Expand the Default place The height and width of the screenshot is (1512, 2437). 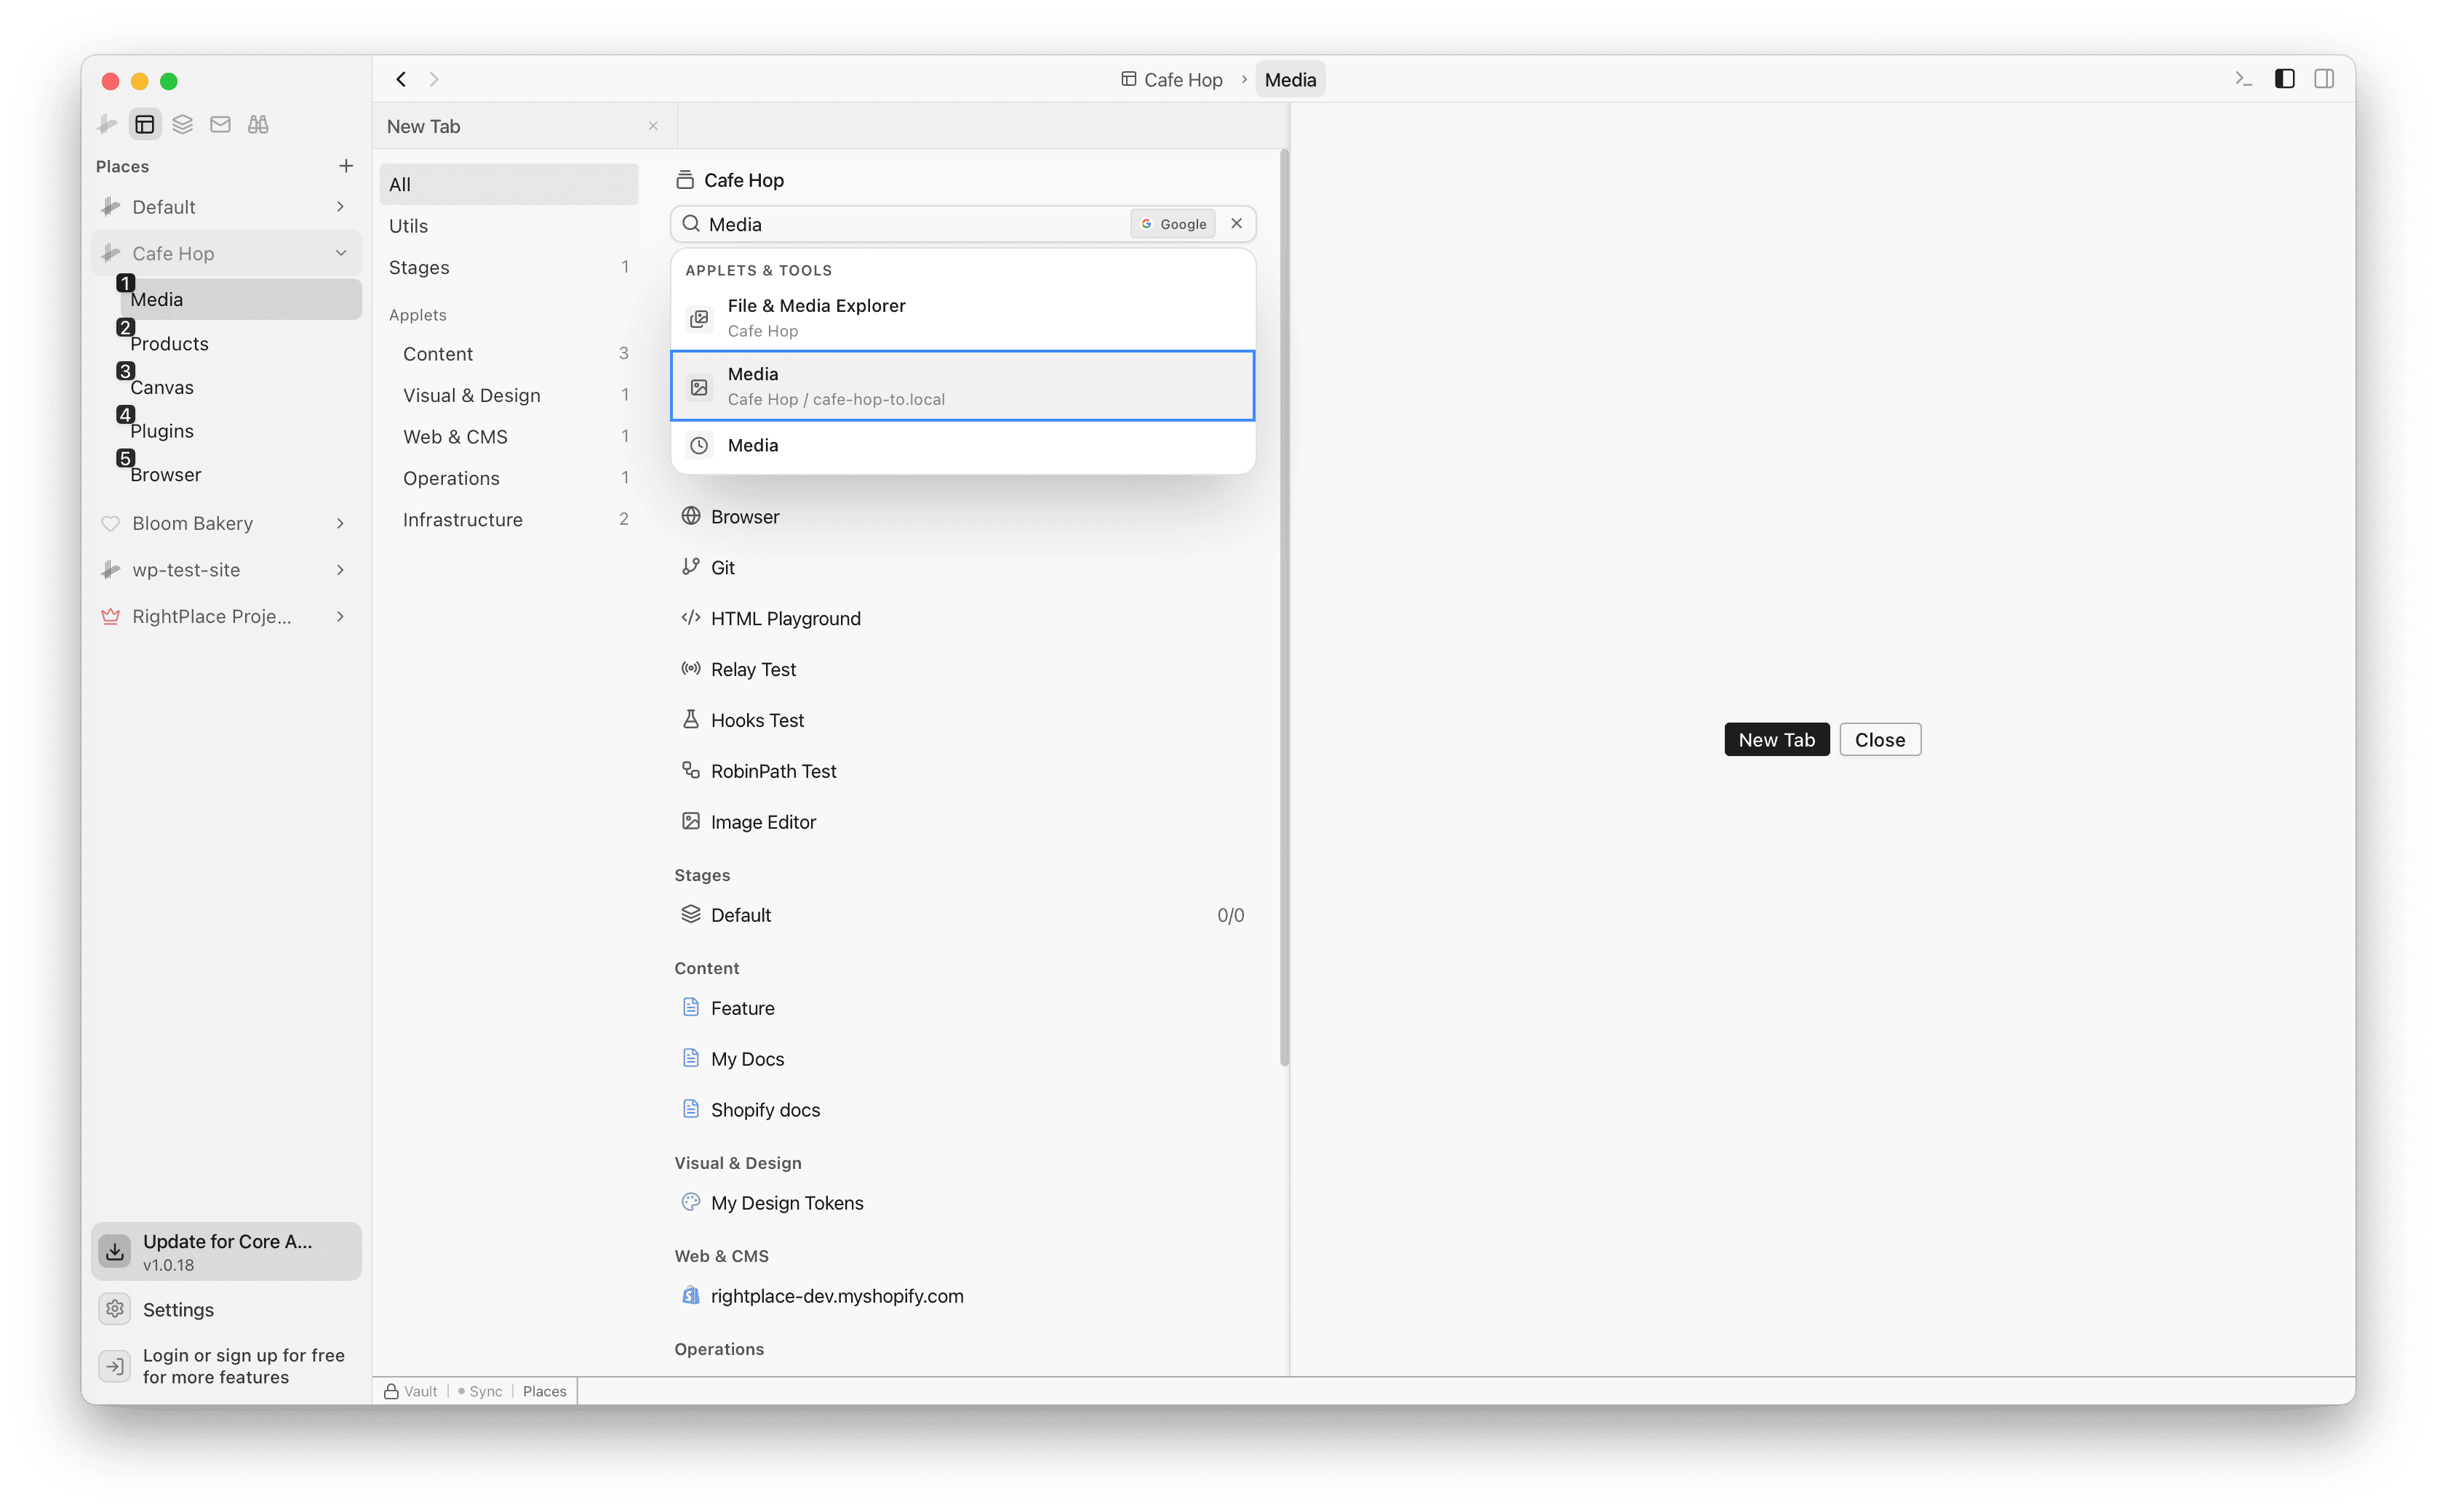(x=340, y=207)
